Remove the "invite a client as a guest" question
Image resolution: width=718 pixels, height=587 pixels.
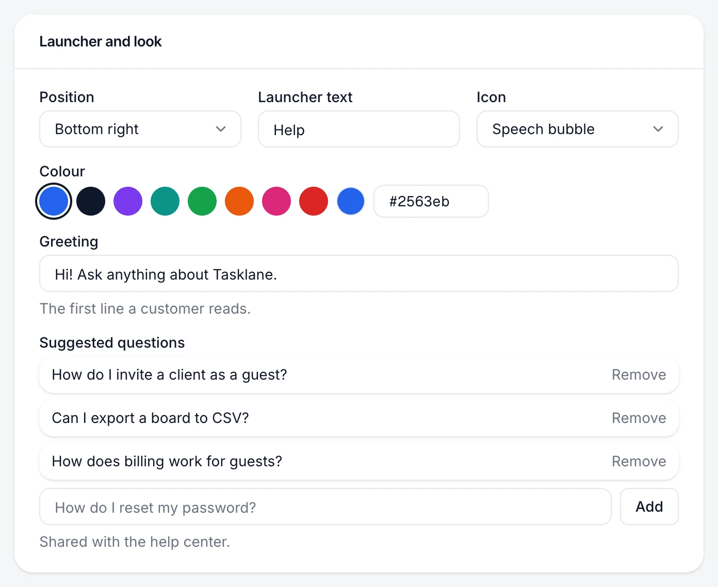click(639, 374)
